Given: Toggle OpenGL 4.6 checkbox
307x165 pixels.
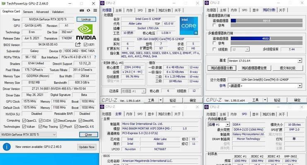Looking at the screenshot, I should 76,127.
